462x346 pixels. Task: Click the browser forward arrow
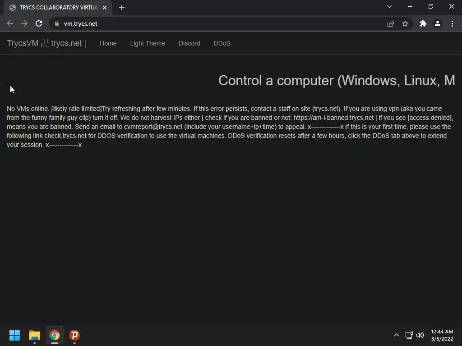[24, 23]
